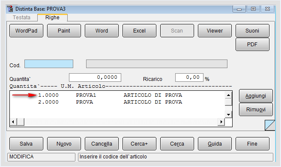Focus the Quantita` input field
281x167 pixels.
click(x=95, y=78)
